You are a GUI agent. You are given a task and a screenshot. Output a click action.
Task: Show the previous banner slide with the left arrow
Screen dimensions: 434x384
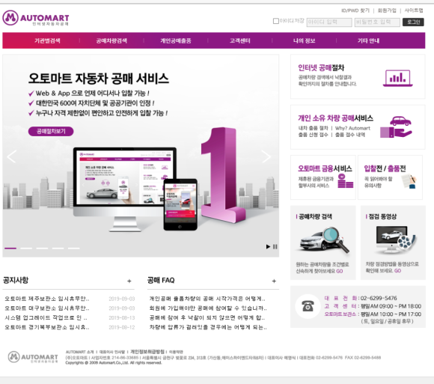coord(12,156)
